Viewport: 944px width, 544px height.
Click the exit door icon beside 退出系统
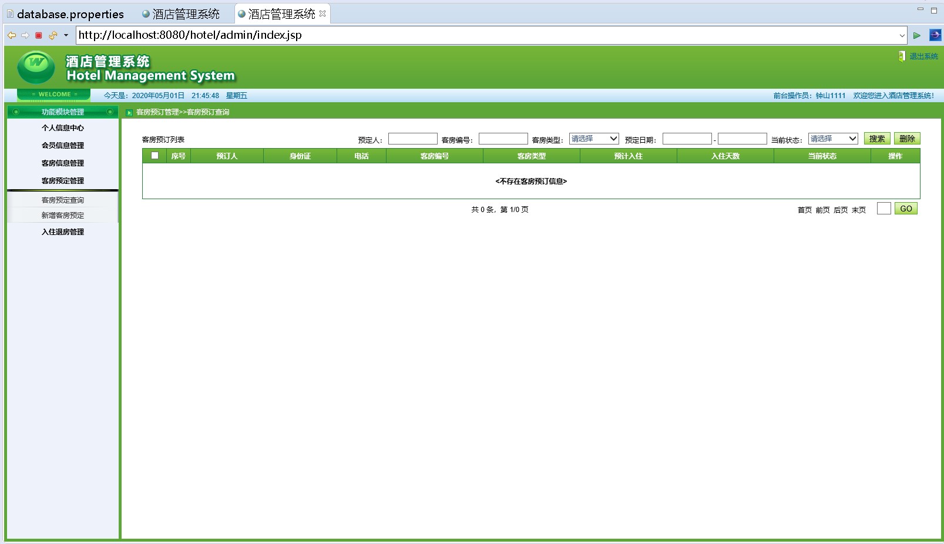902,56
